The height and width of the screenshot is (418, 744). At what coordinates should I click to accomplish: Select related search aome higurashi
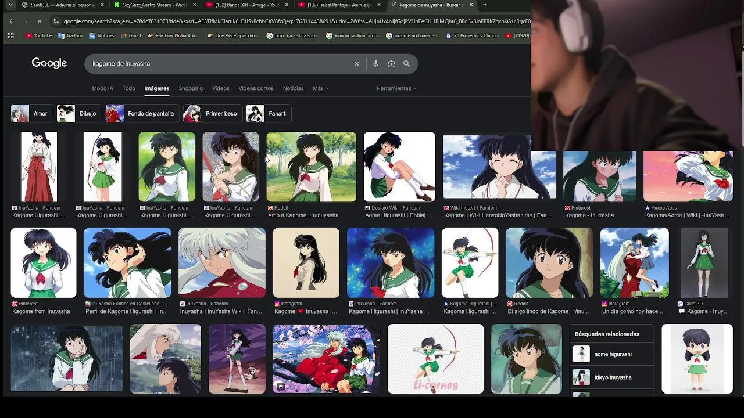click(611, 354)
